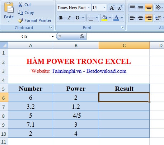The height and width of the screenshot is (145, 164).
Task: Select column B header
Action: [76, 45]
